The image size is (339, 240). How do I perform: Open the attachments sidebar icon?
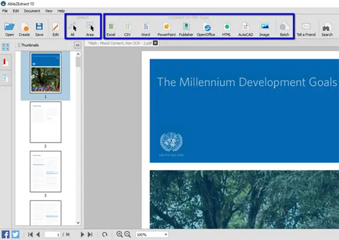tap(5, 78)
